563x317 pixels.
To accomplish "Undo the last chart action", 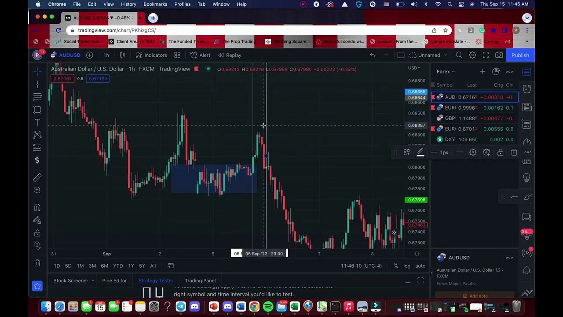I will coord(373,55).
